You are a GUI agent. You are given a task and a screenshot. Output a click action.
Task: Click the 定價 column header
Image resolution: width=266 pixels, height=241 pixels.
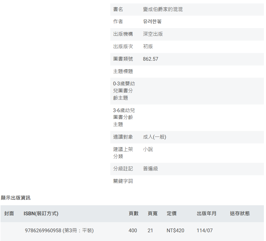point(171,214)
